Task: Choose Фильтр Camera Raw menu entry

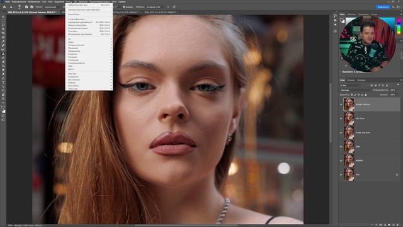Action: point(89,25)
